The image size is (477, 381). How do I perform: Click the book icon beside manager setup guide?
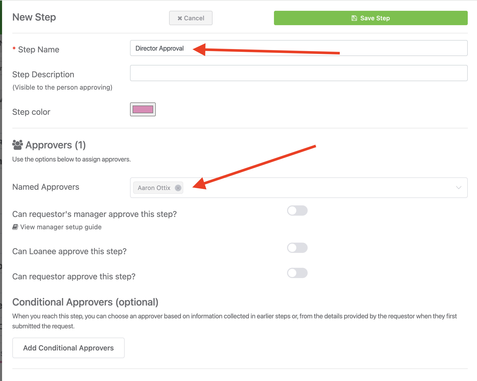pos(15,227)
